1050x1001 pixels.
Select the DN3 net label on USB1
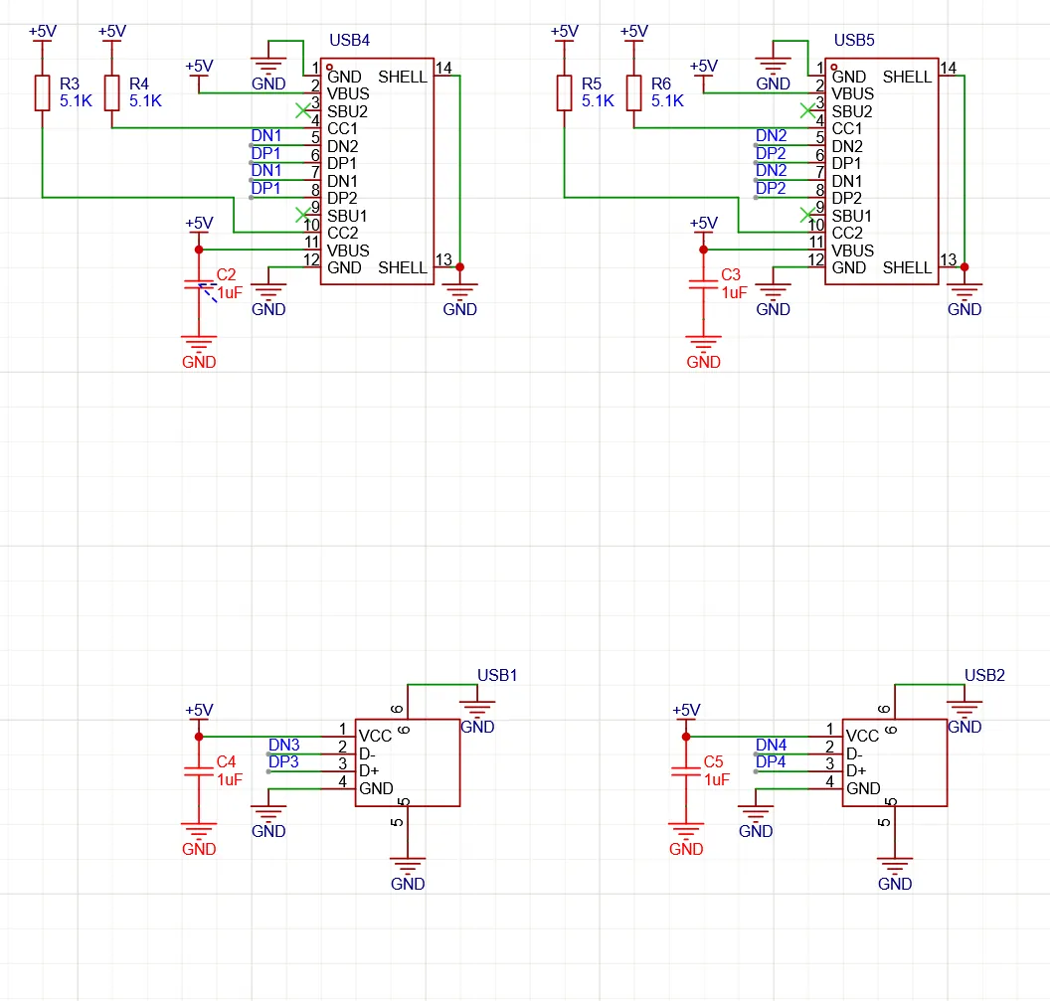coord(284,745)
